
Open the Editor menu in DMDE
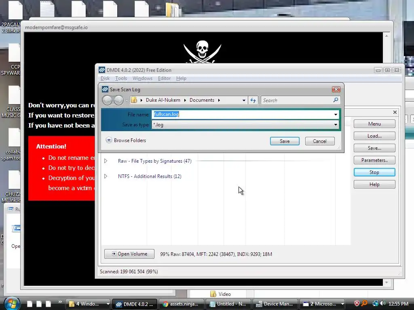(x=164, y=78)
